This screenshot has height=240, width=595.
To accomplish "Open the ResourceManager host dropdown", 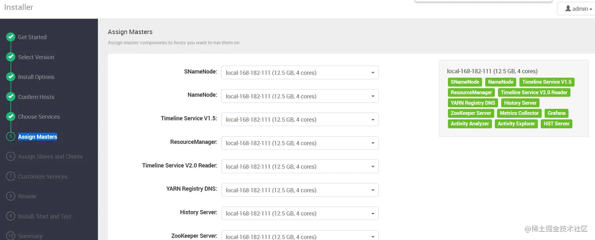I will (x=300, y=143).
